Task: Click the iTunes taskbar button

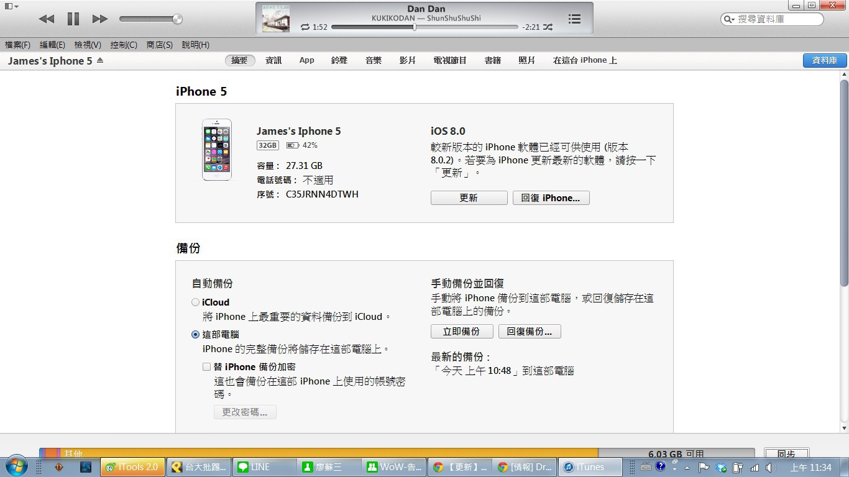Action: tap(590, 467)
